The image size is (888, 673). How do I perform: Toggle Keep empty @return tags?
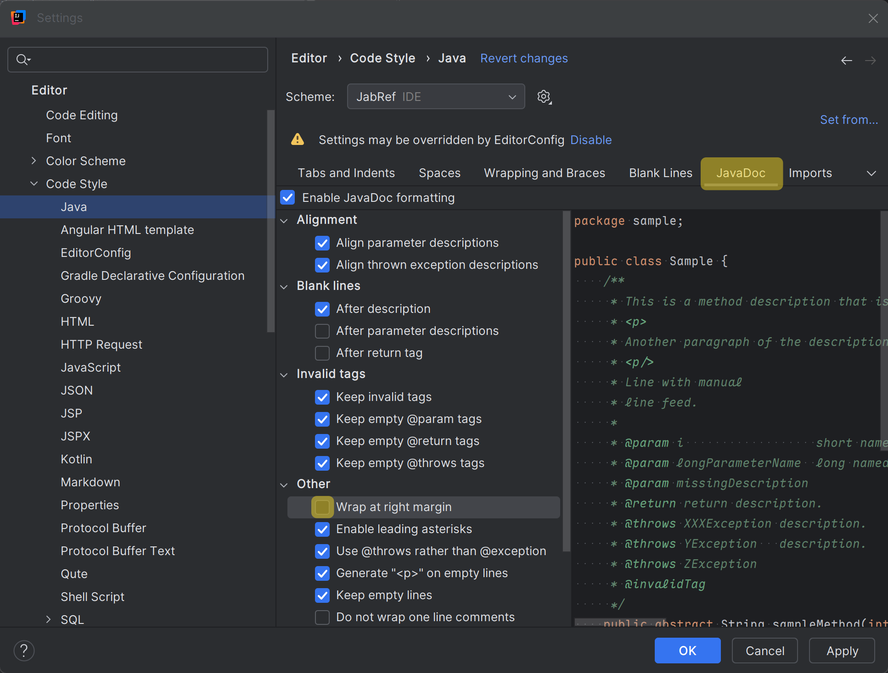click(322, 441)
